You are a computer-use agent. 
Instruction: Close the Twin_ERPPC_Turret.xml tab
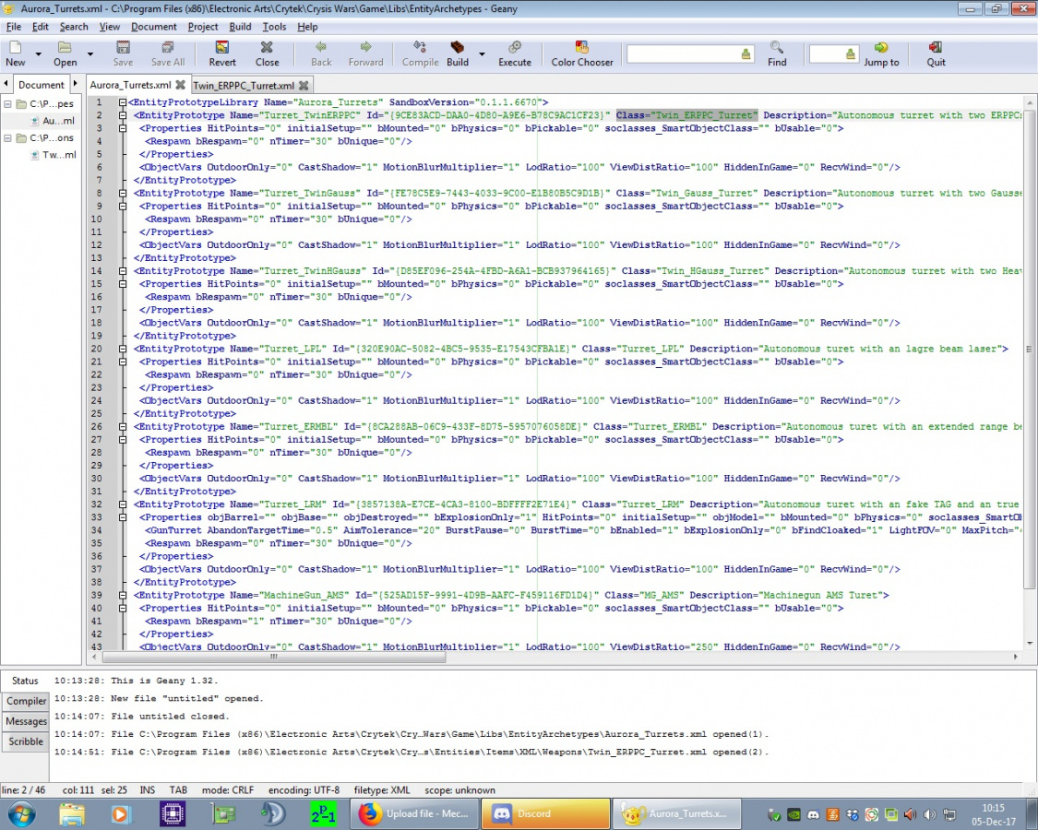pos(304,86)
